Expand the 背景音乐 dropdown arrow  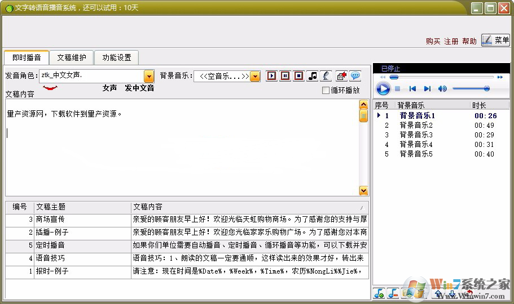(255, 76)
